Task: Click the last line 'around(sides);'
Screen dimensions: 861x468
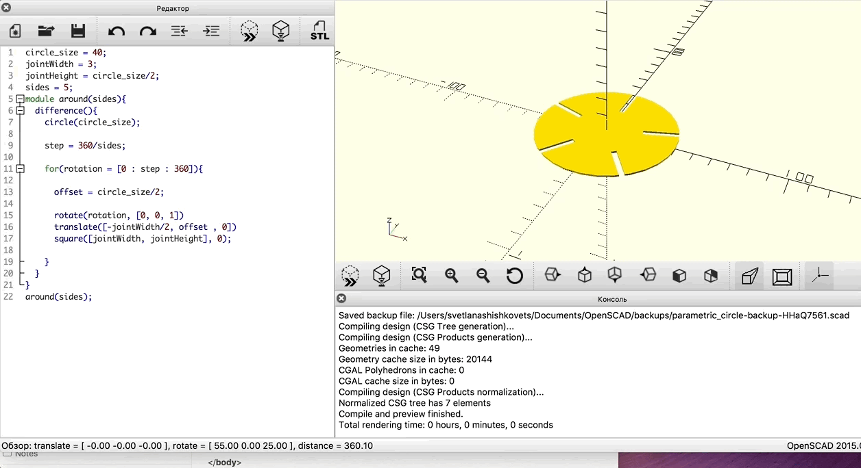Action: pyautogui.click(x=59, y=297)
